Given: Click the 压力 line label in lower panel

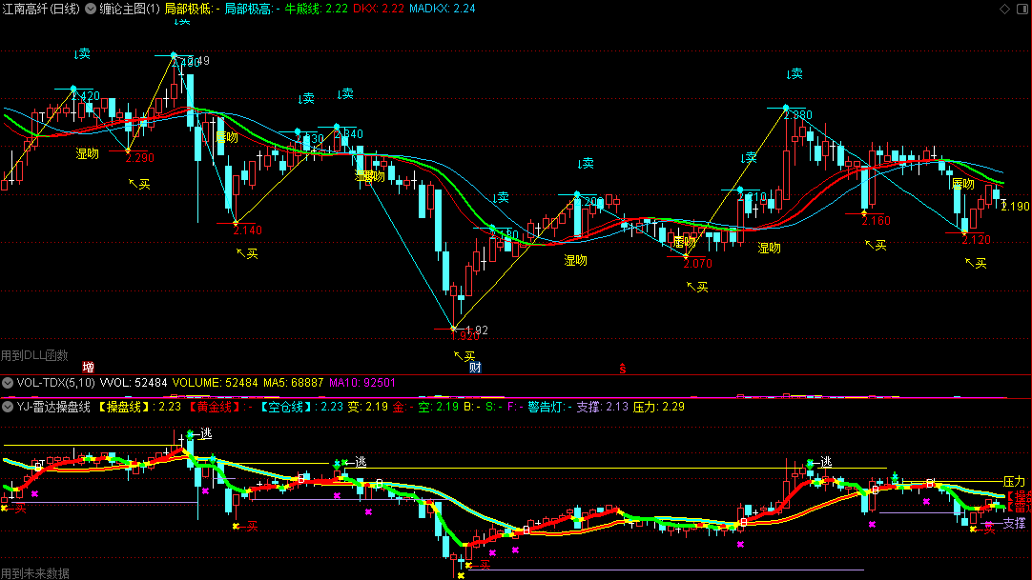Looking at the screenshot, I should (x=1014, y=482).
